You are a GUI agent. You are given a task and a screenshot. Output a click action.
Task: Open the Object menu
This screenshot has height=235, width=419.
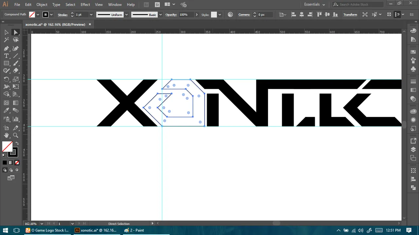click(x=42, y=5)
